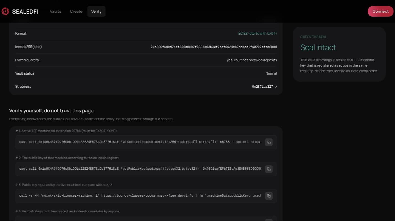Image resolution: width=395 pixels, height=221 pixels.
Task: Open the Vaults tab
Action: point(55,11)
